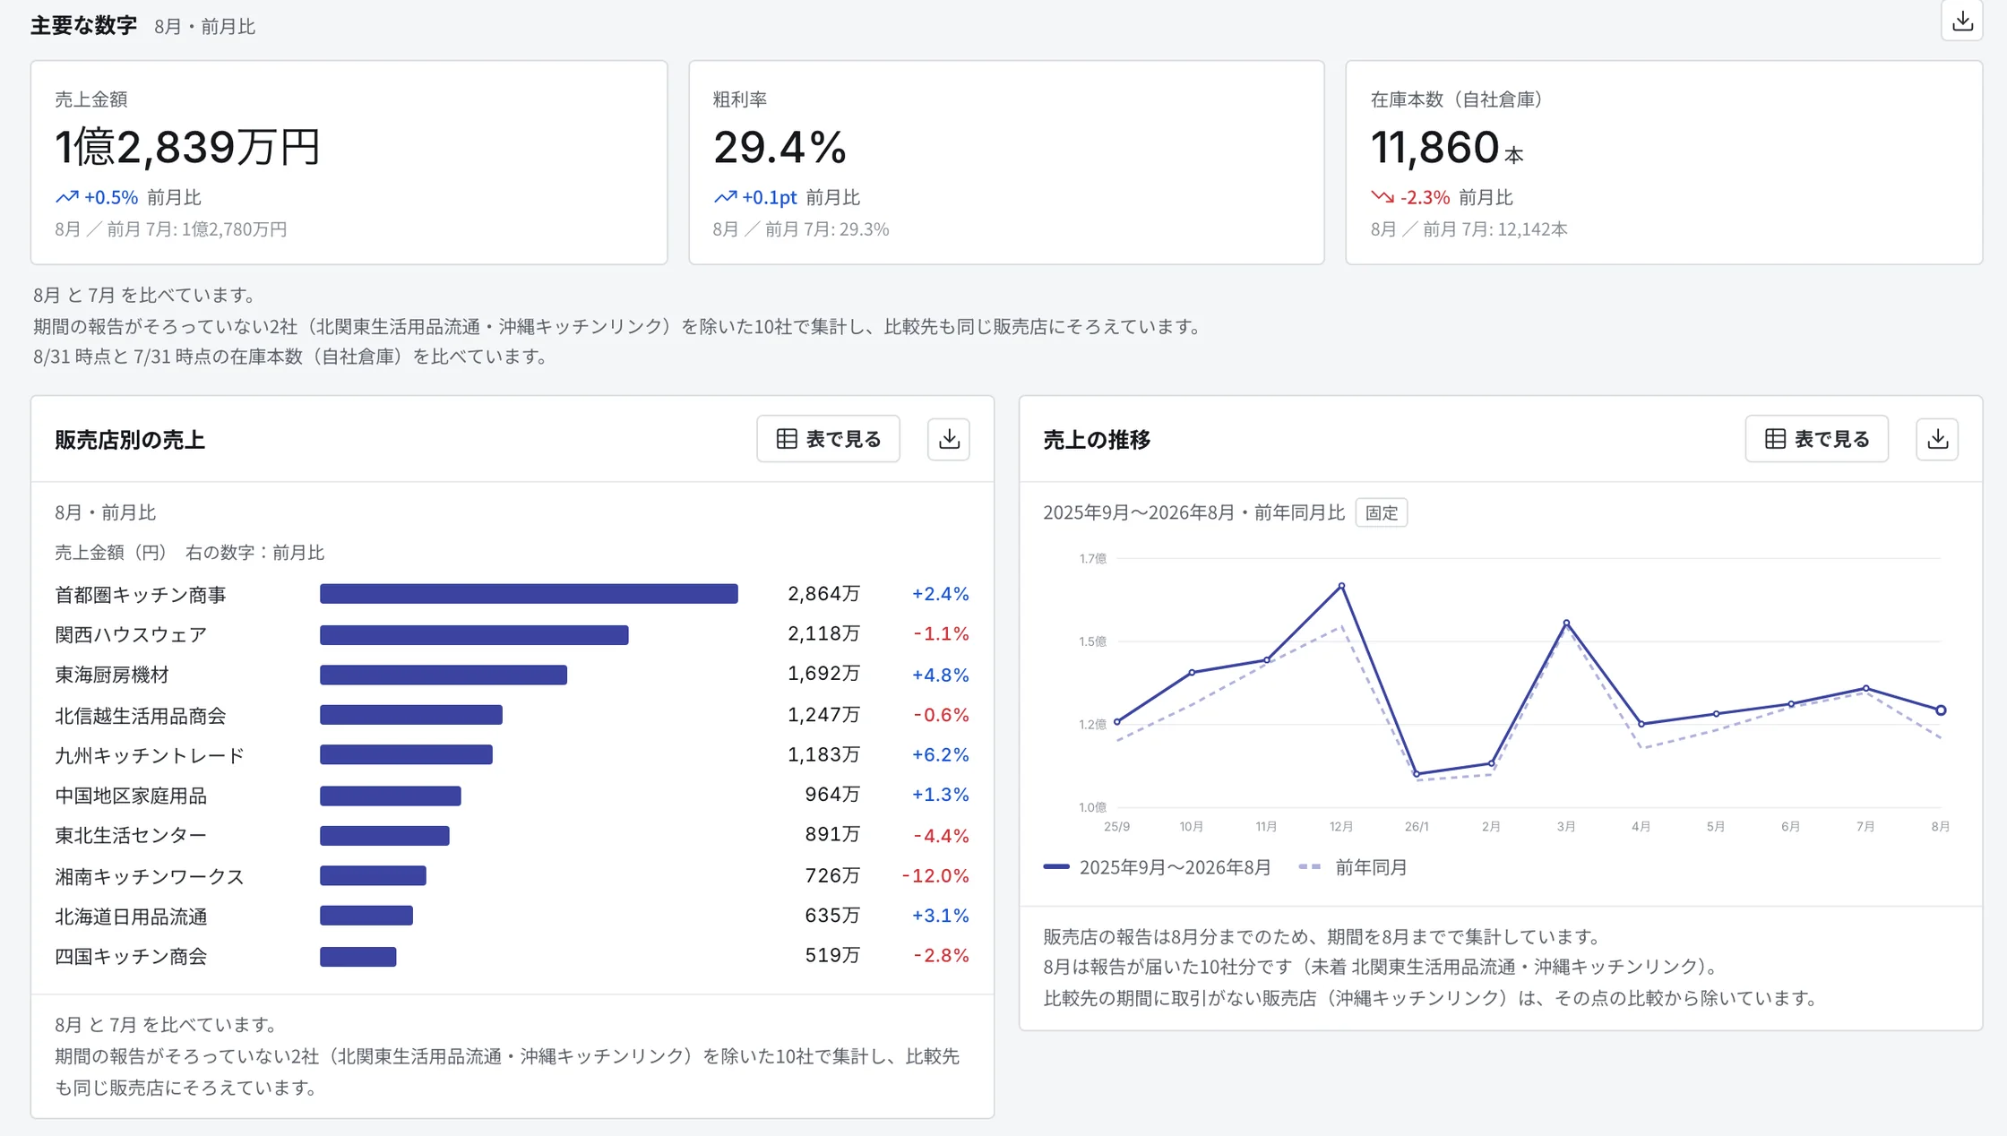Click the 東北生活センター sales bar

[x=384, y=836]
